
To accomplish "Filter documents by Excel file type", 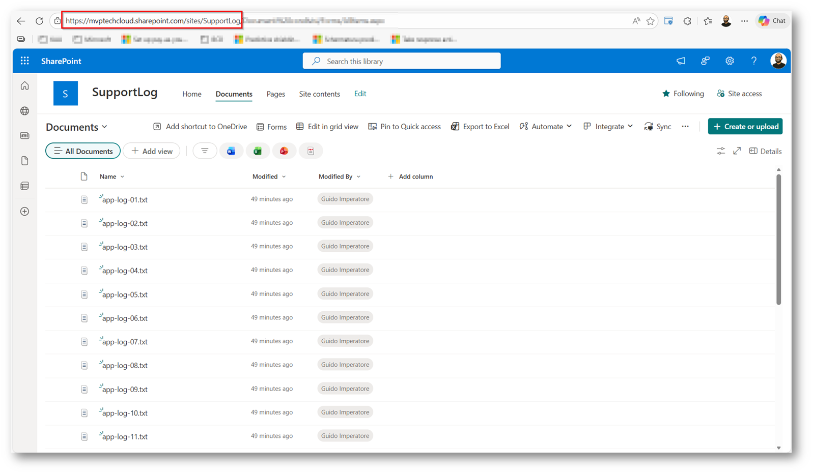I will click(x=258, y=151).
